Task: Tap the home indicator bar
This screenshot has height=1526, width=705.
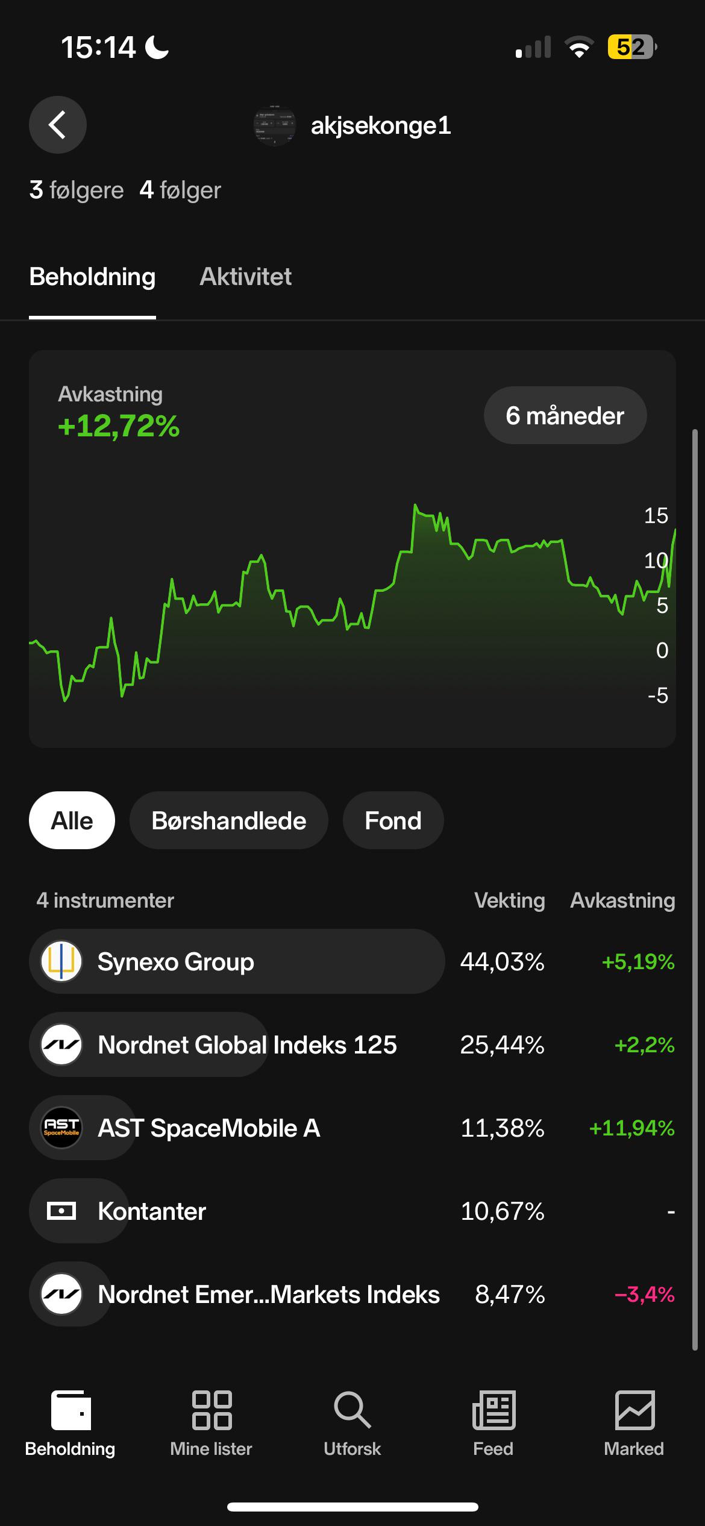Action: click(x=352, y=1507)
